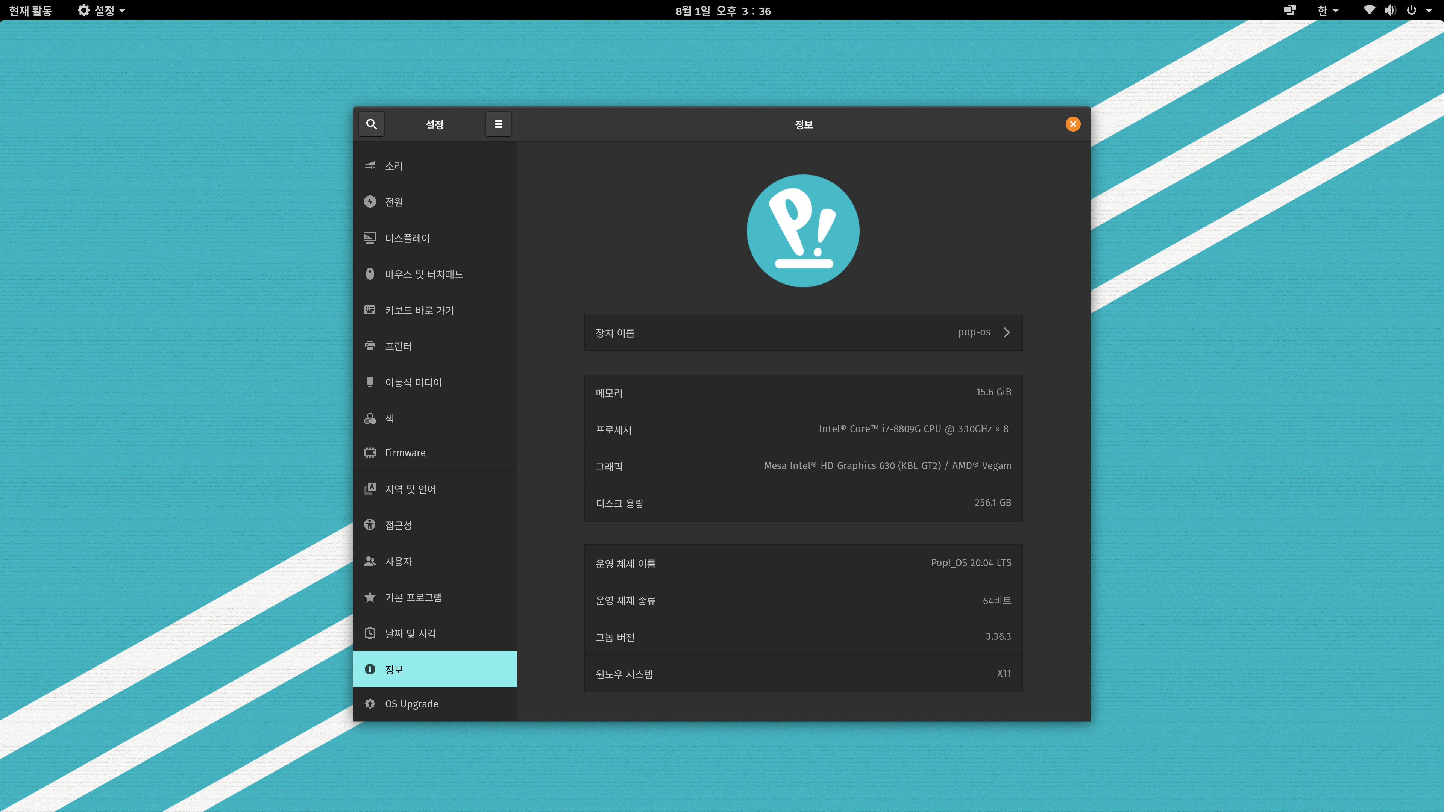Select OS Upgrade in sidebar

pyautogui.click(x=411, y=703)
